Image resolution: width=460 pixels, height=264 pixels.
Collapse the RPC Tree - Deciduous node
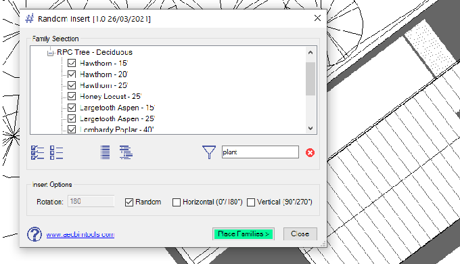point(51,53)
